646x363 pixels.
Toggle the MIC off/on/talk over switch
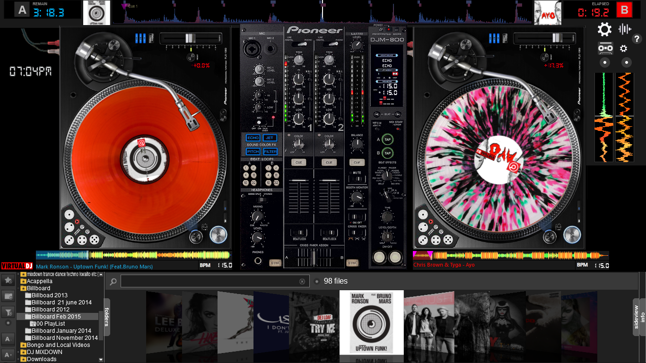point(260,122)
